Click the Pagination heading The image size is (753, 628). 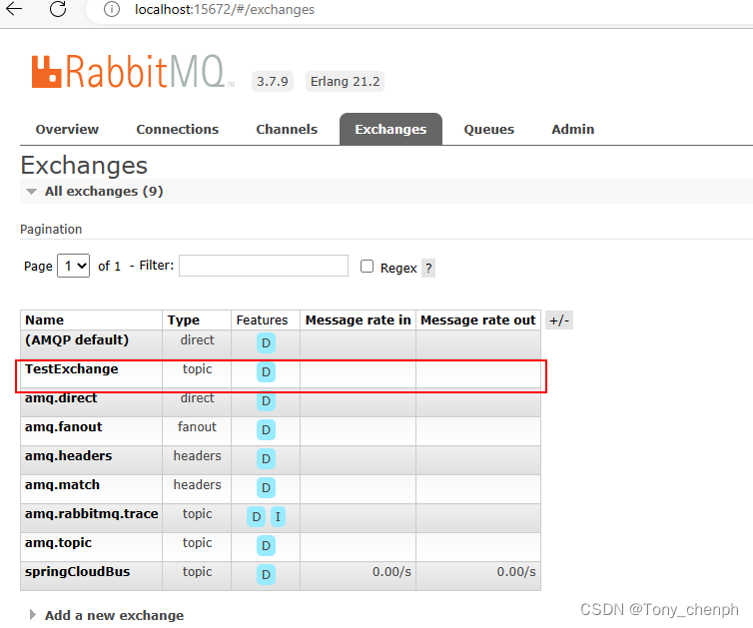pos(51,229)
